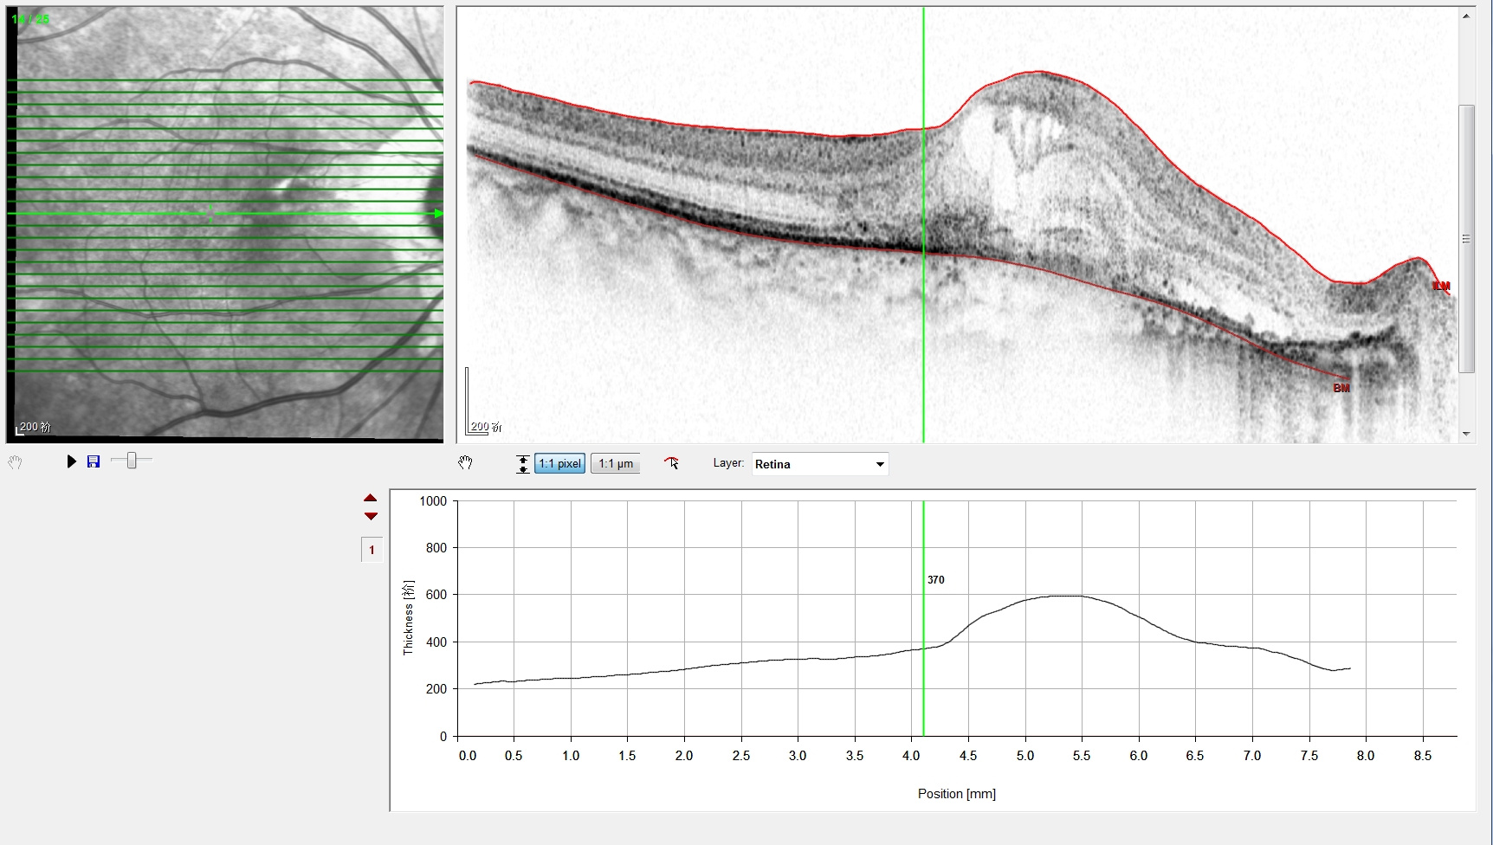Image resolution: width=1493 pixels, height=845 pixels.
Task: Click the 370 thickness value label
Action: pos(936,580)
